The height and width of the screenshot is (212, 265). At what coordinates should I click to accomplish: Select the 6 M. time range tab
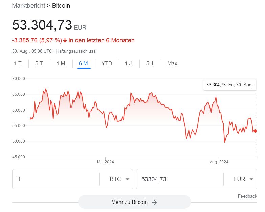pos(84,63)
